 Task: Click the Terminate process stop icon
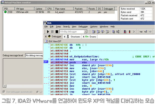(x=57, y=32)
